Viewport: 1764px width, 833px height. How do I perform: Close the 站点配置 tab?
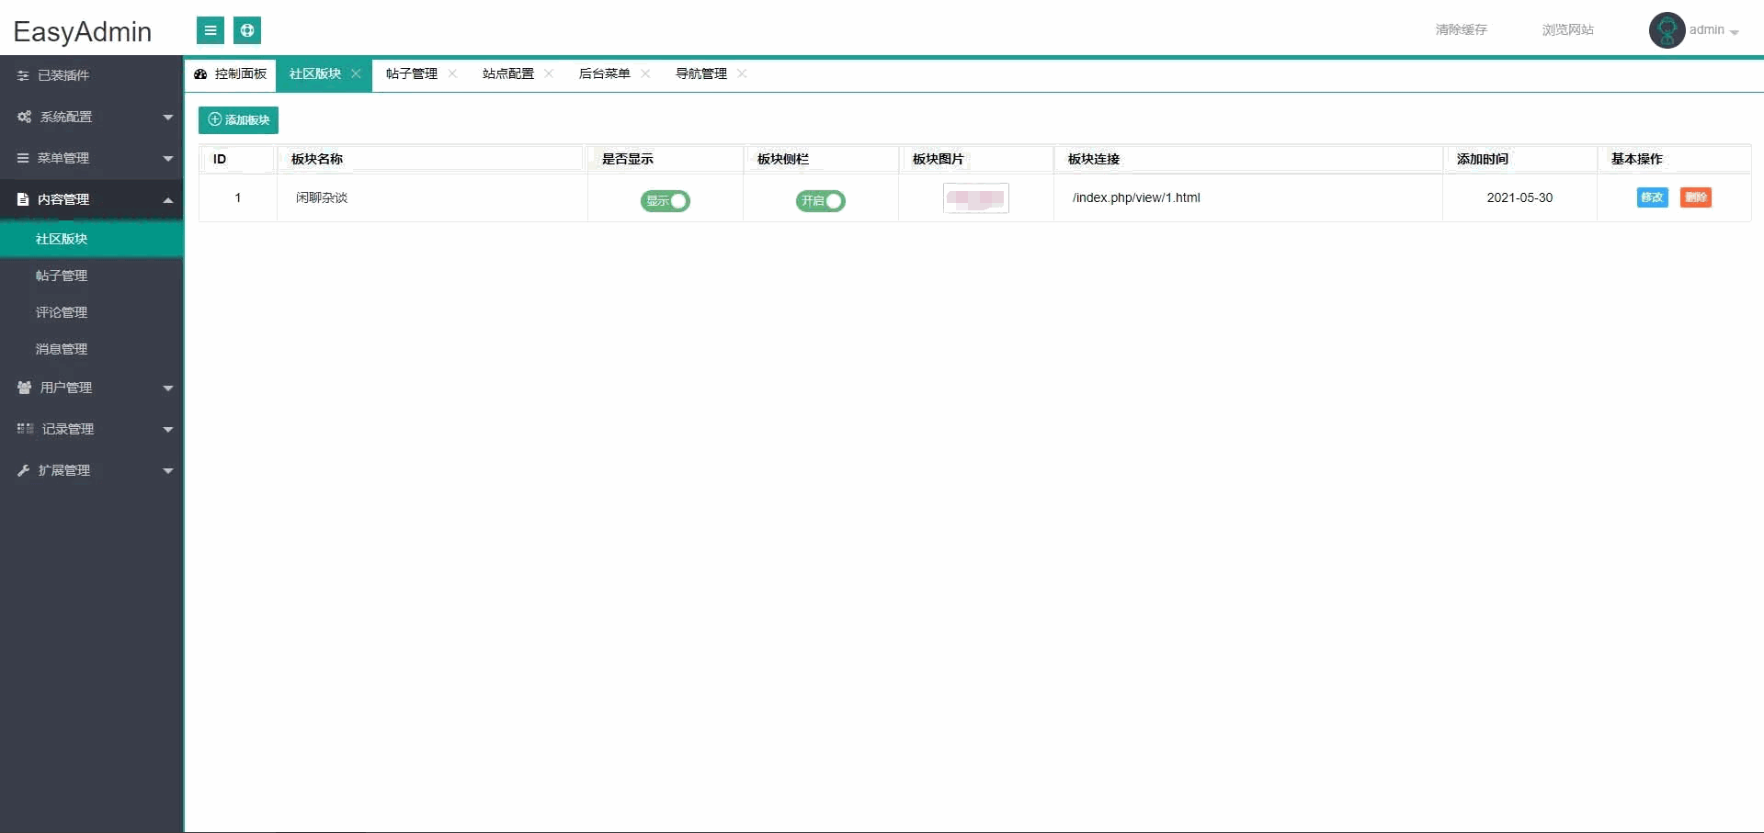549,73
